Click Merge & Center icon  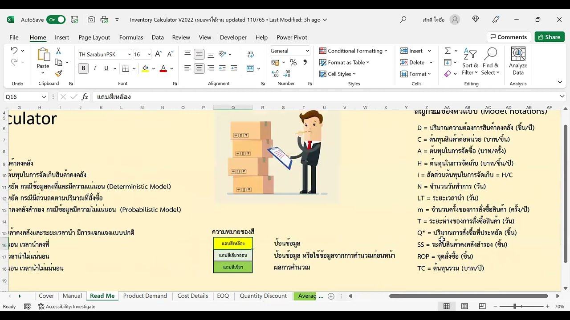[x=250, y=68]
